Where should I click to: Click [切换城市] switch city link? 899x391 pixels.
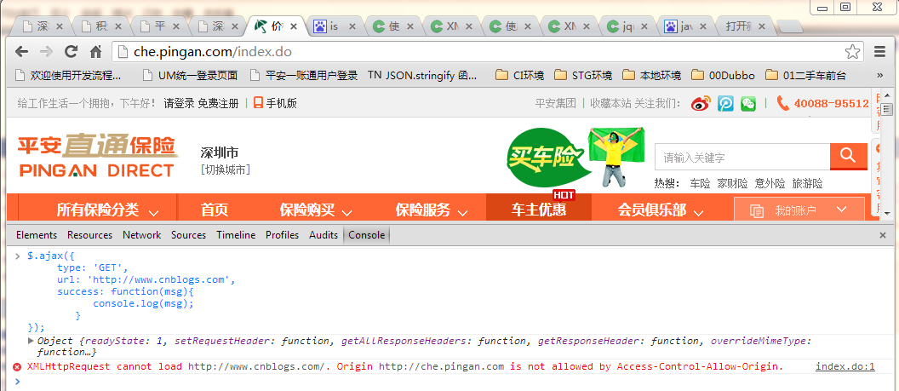[226, 170]
